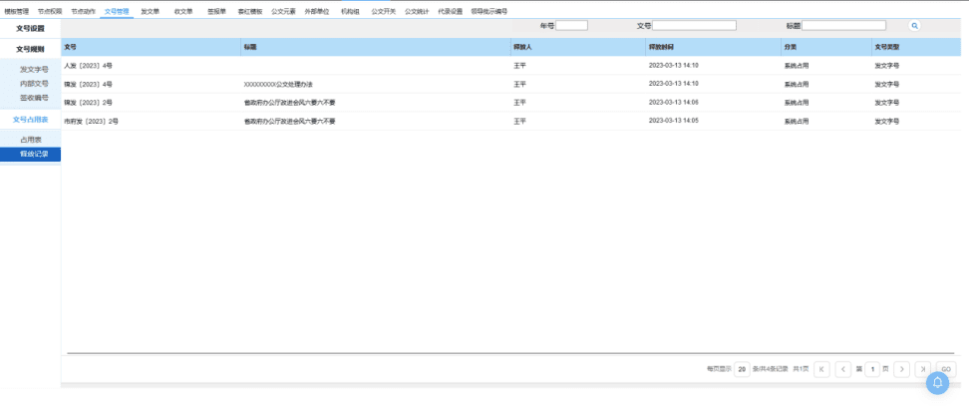Screen dimensions: 969x413
Task: Click 王平 in the 人发〔2023〕4号 row
Action: pos(519,66)
